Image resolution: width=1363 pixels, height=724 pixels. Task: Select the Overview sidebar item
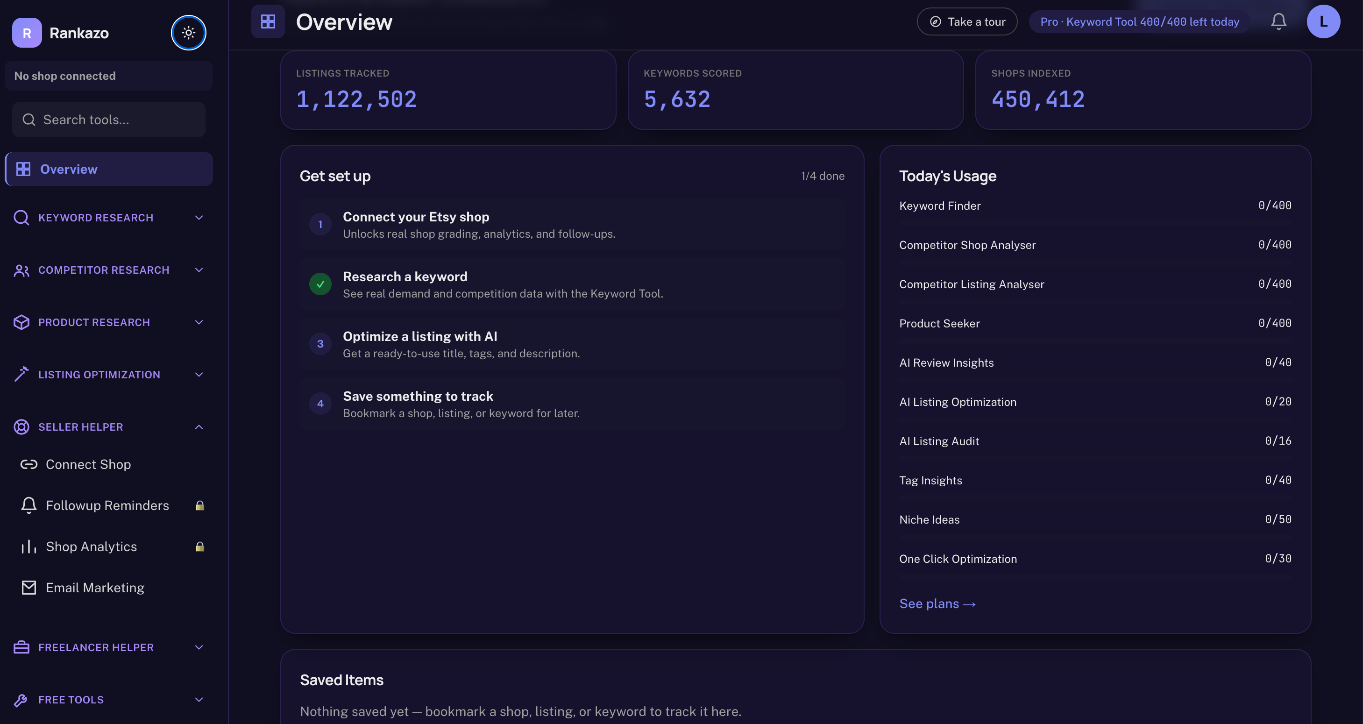click(x=108, y=170)
